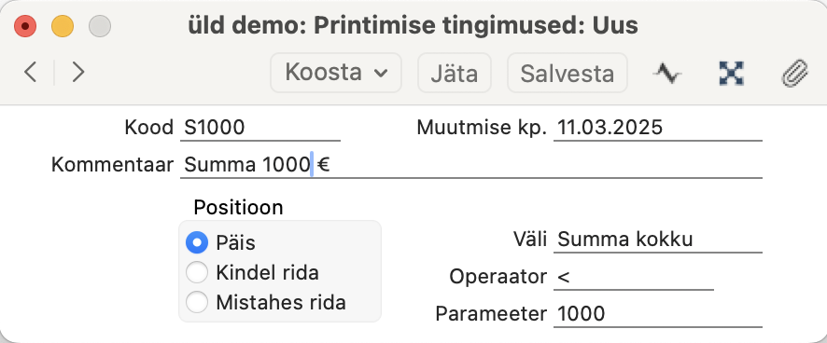Click the blue cross-arrows link icon
This screenshot has width=827, height=343.
[x=732, y=74]
